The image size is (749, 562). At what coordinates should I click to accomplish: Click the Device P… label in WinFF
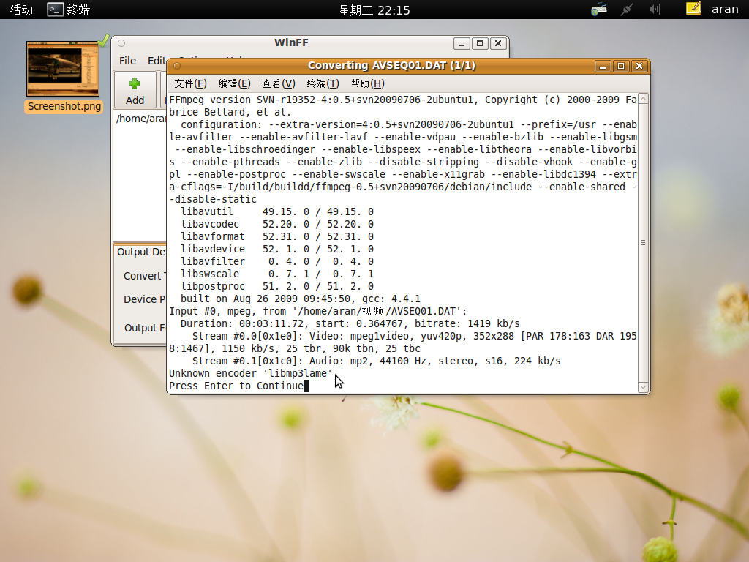tap(144, 299)
